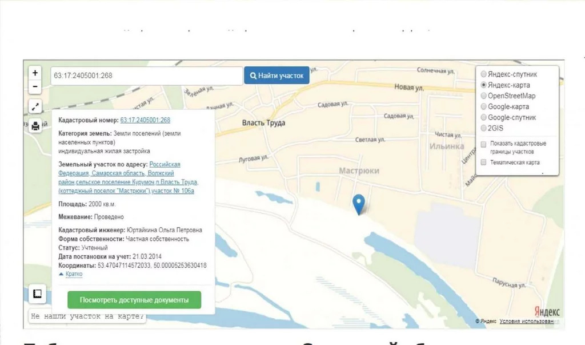Screen dimensions: 585x345
Task: Toggle fullscreen map expand icon
Action: click(x=35, y=107)
